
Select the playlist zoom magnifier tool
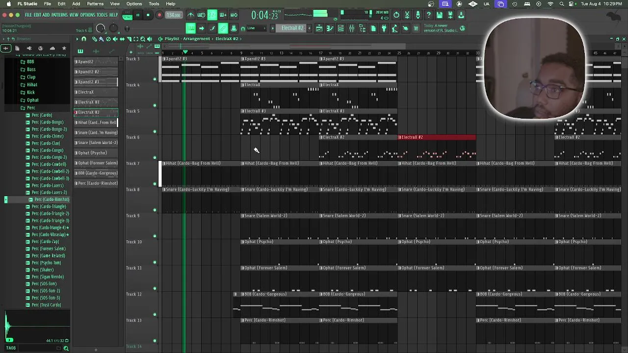(143, 39)
